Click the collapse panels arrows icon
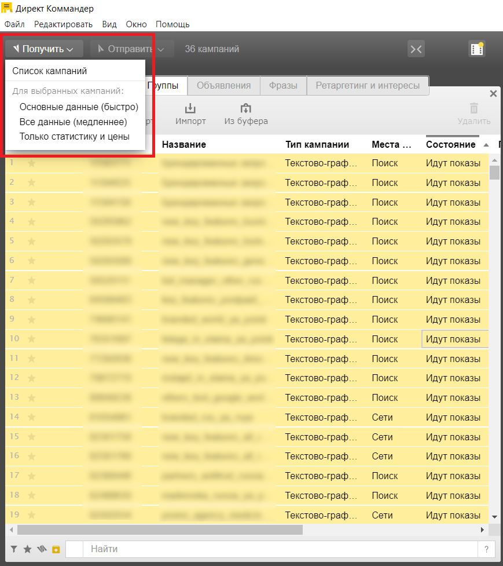Image resolution: width=503 pixels, height=566 pixels. [x=416, y=49]
